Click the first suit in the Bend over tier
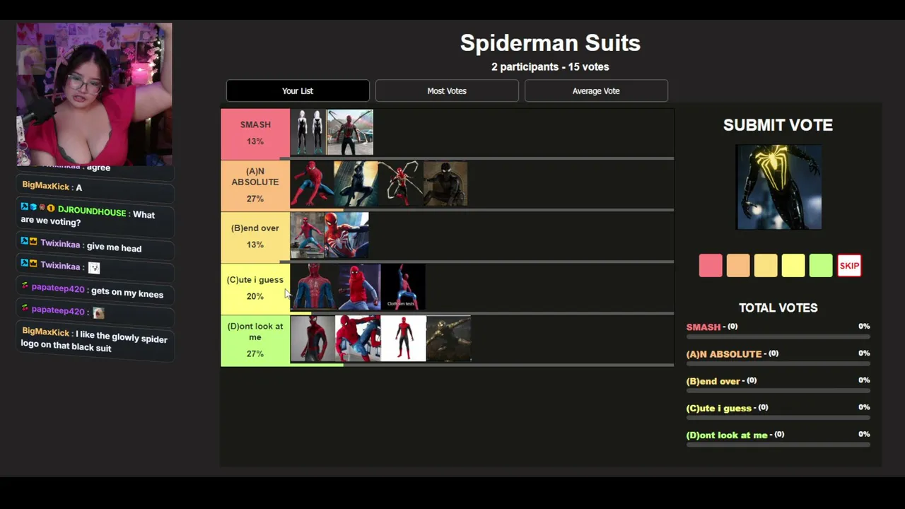 pyautogui.click(x=307, y=235)
